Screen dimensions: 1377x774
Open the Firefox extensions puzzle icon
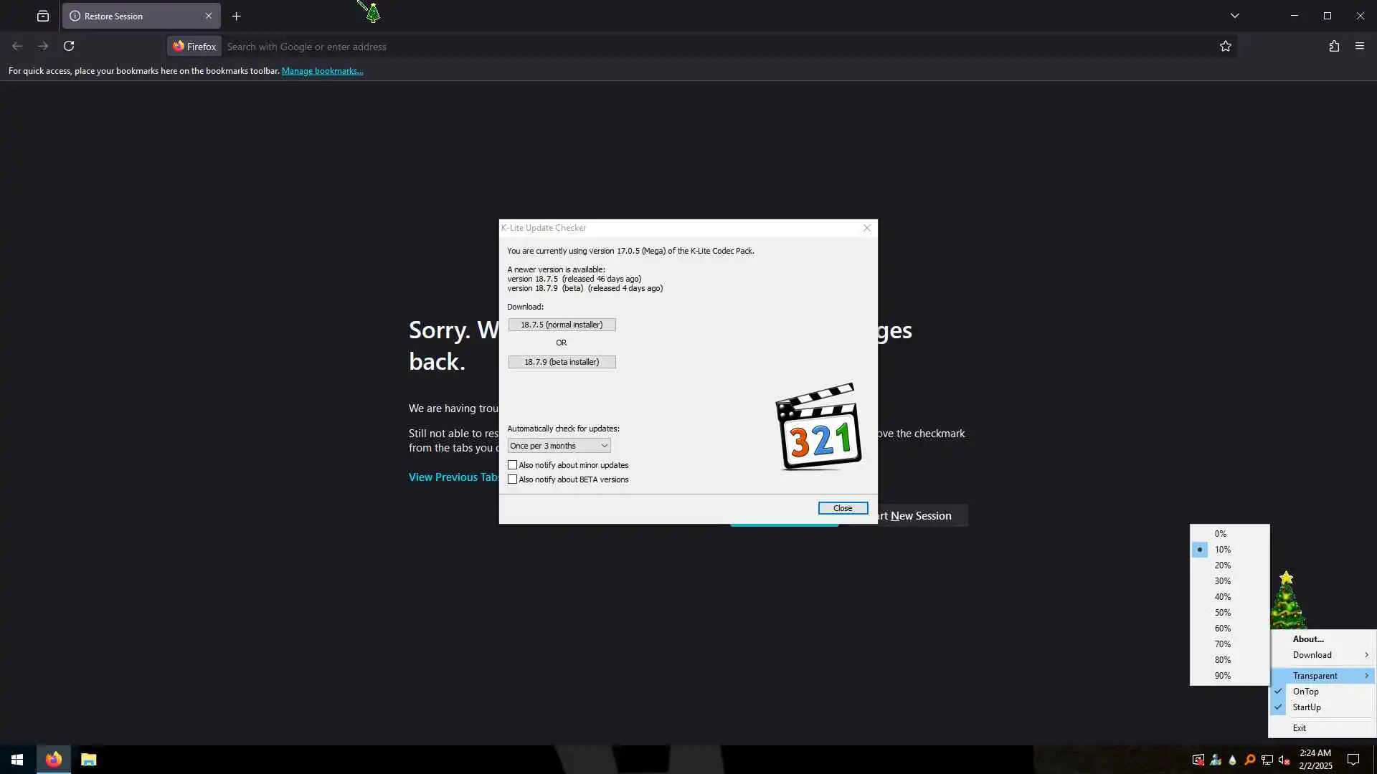[x=1334, y=47]
